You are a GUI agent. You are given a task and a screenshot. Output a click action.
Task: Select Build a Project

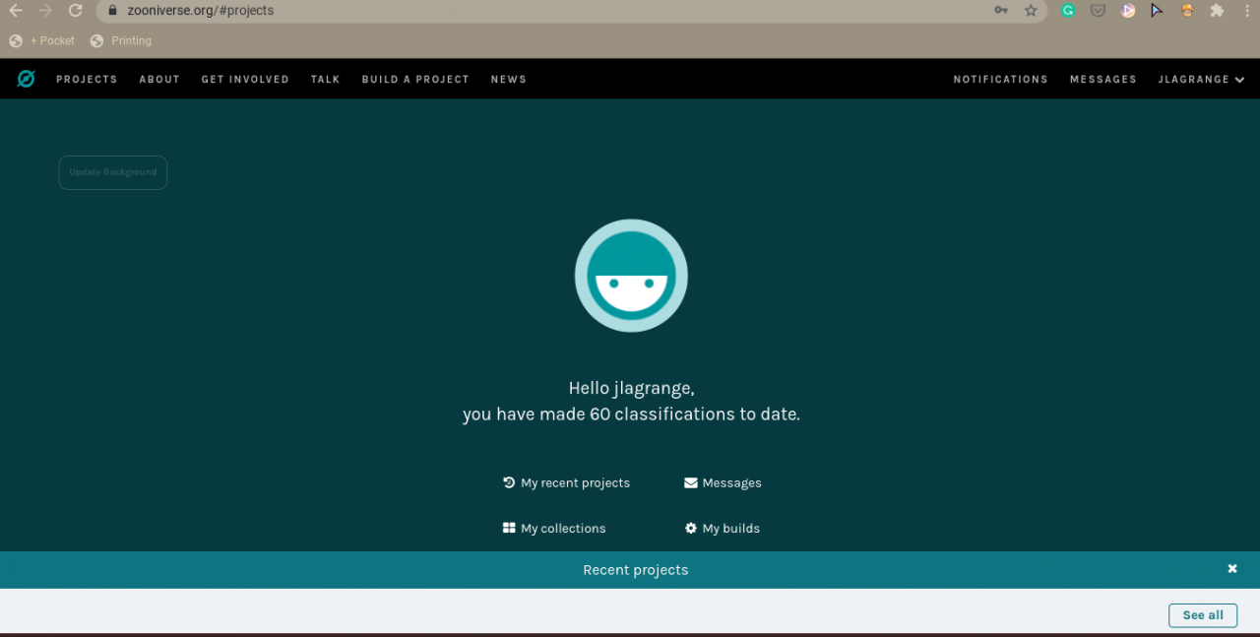coord(415,80)
